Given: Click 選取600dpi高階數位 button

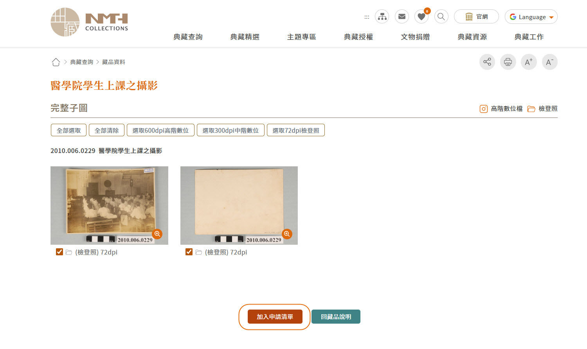Looking at the screenshot, I should click(160, 130).
